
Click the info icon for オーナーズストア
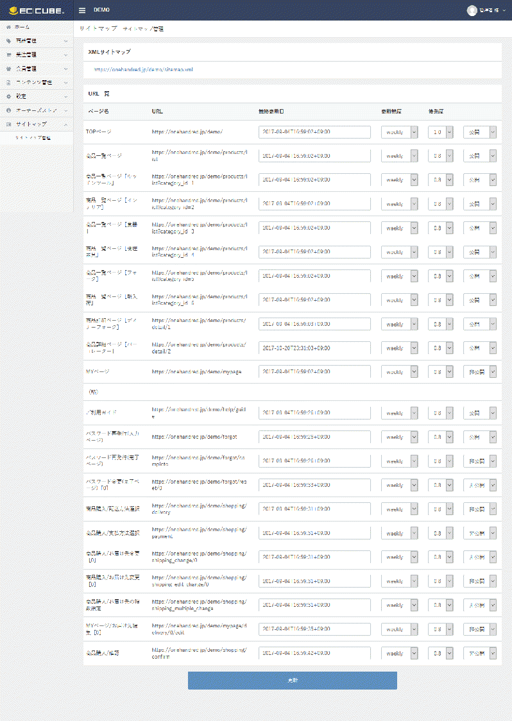click(8, 110)
